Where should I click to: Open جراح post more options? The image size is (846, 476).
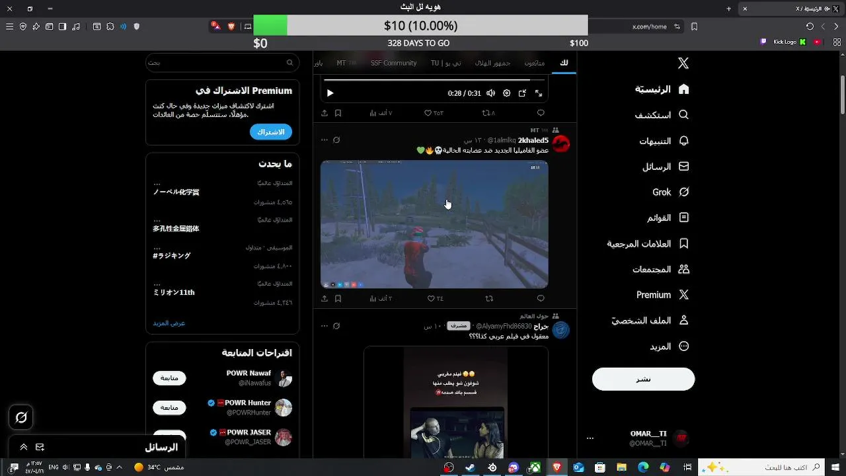(324, 326)
